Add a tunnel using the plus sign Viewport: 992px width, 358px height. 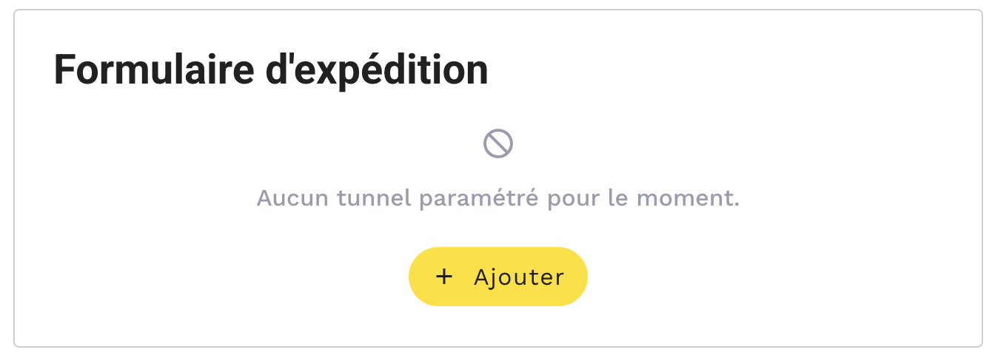[443, 277]
